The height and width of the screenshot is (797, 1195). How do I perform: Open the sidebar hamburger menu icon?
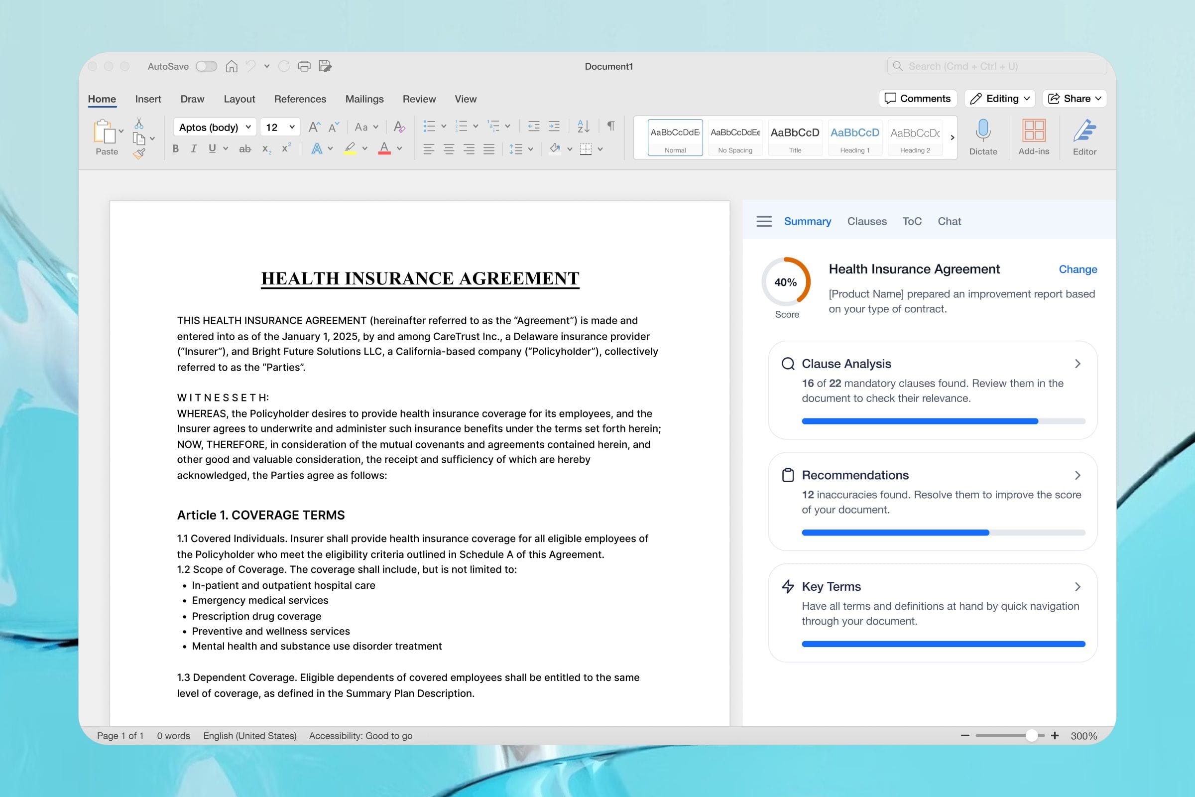(764, 221)
